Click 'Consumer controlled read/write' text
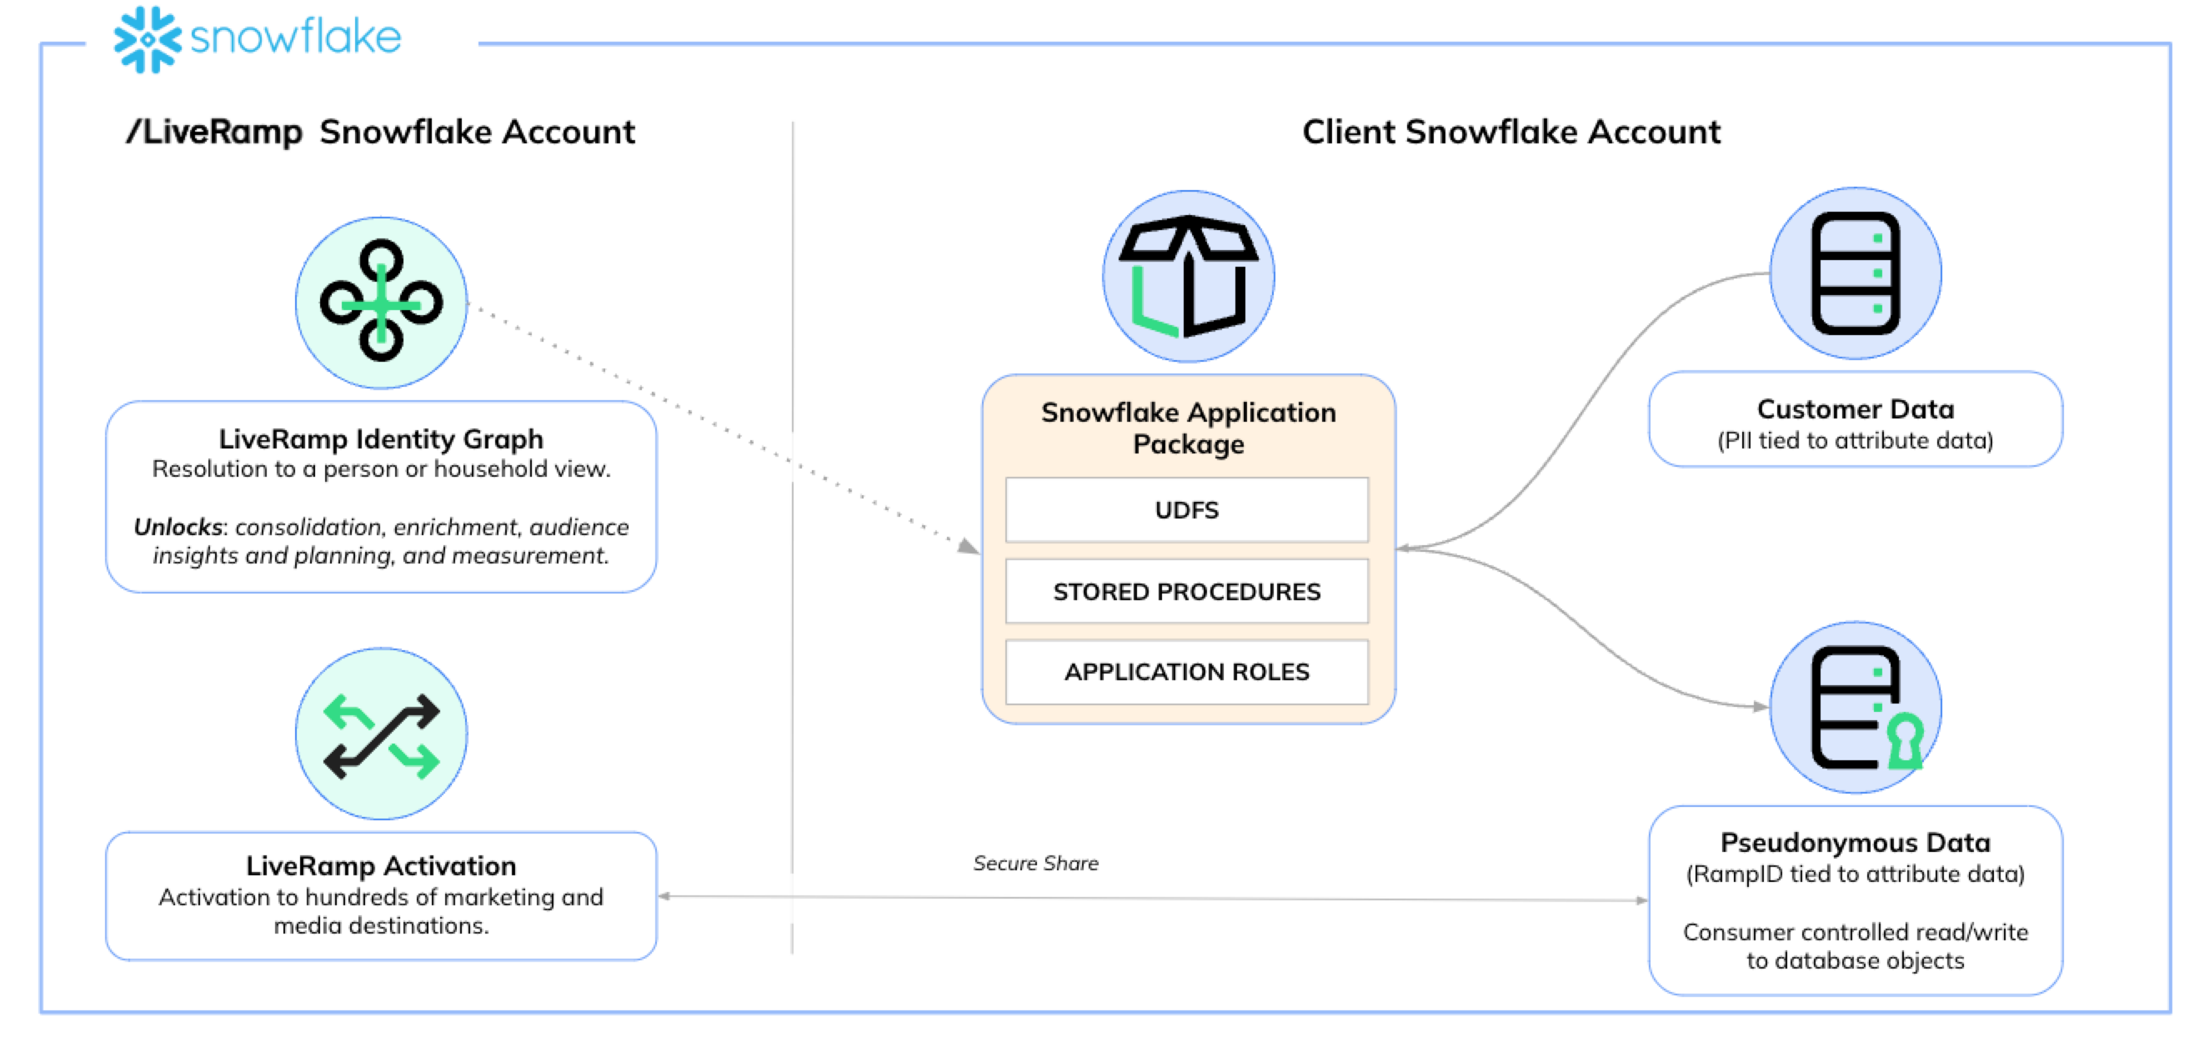Image resolution: width=2204 pixels, height=1037 pixels. [1855, 932]
